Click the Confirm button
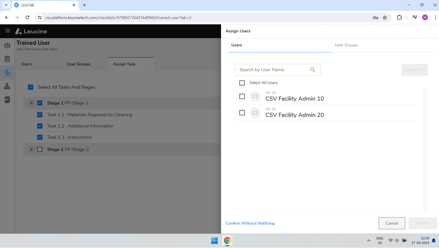The image size is (439, 248). [x=423, y=223]
